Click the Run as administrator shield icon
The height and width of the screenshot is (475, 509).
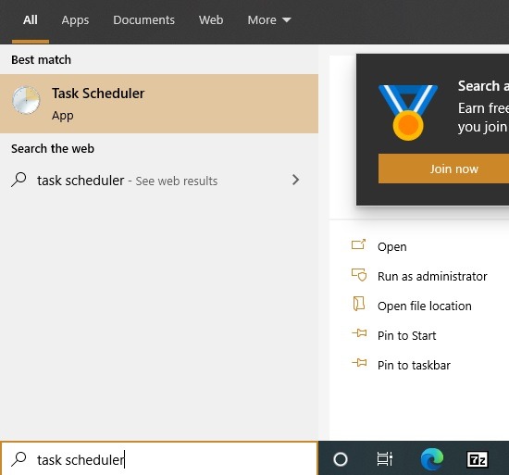pos(359,275)
